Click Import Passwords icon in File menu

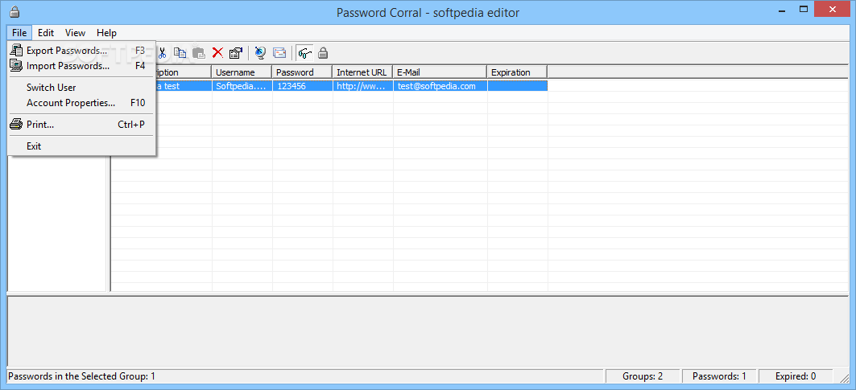click(x=16, y=66)
